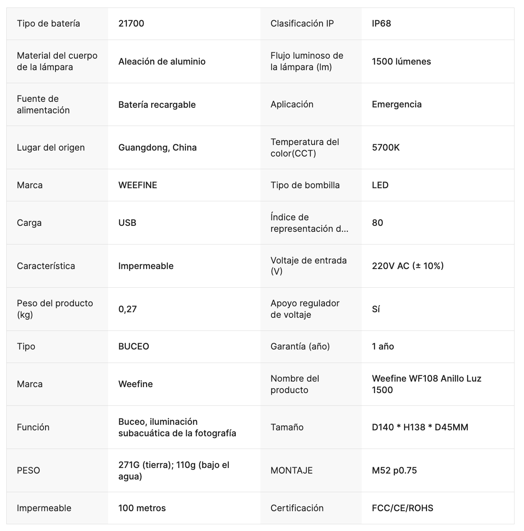Click the 'Emergencia' application value

coord(397,104)
